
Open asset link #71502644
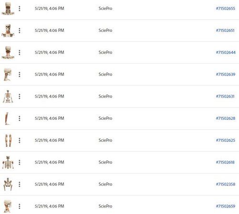click(226, 52)
